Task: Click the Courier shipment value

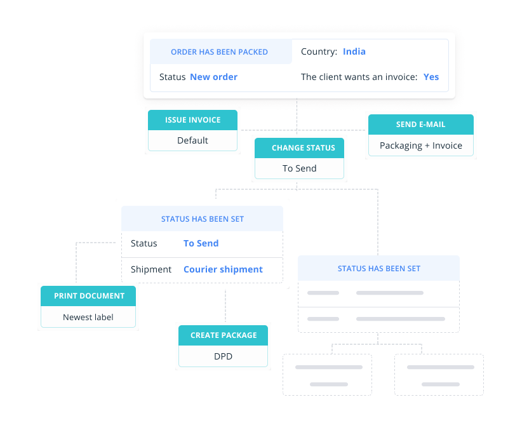Action: pos(223,269)
